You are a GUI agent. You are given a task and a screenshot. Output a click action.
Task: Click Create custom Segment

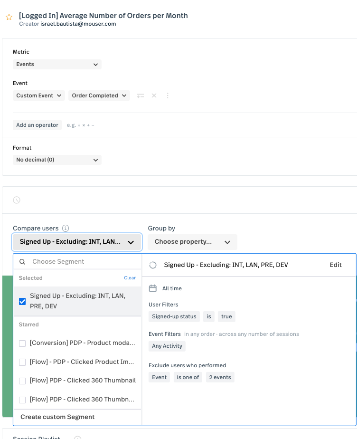click(57, 417)
